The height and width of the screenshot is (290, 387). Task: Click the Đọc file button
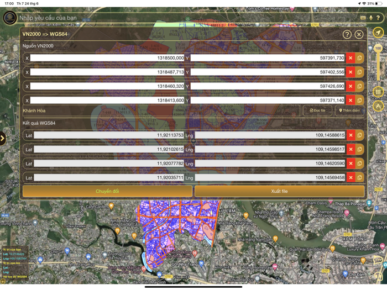[317, 110]
